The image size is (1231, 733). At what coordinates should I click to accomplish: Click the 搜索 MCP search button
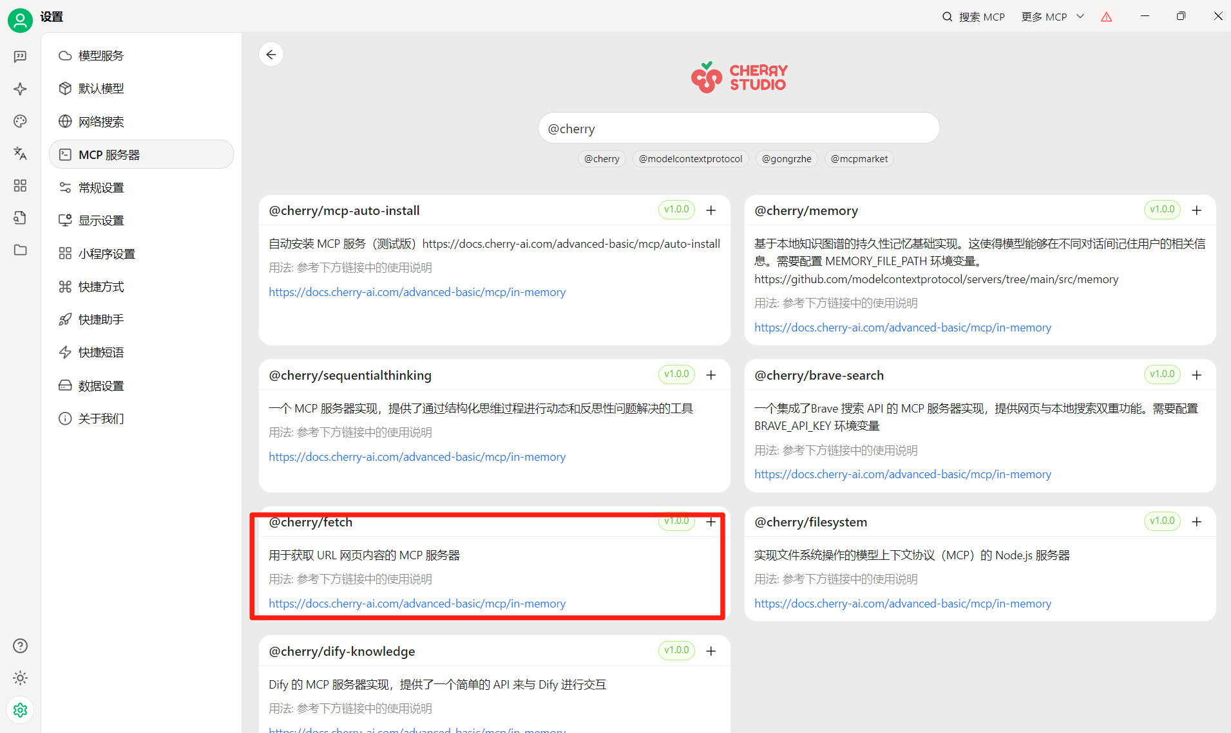click(x=973, y=17)
